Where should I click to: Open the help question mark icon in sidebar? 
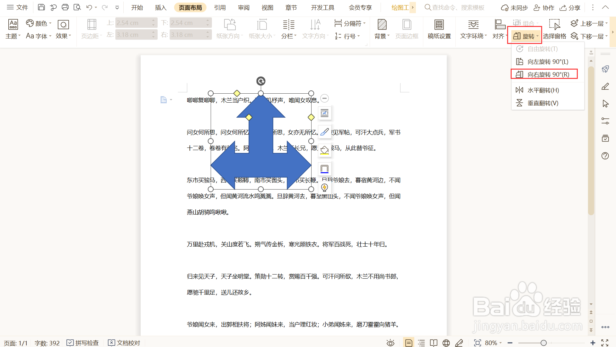coord(605,156)
